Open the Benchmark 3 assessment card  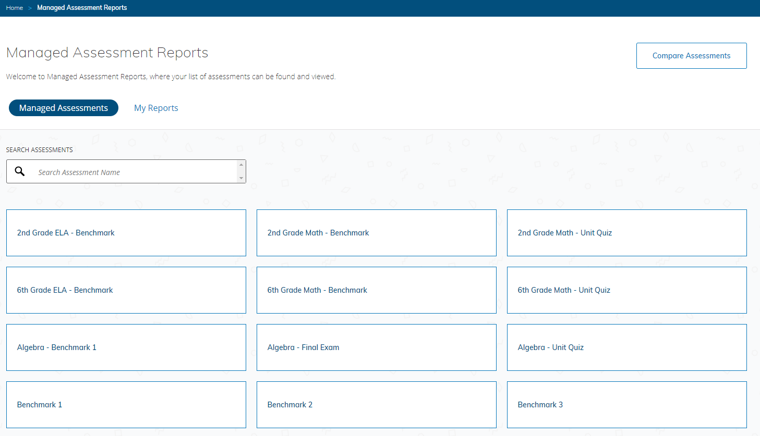626,405
